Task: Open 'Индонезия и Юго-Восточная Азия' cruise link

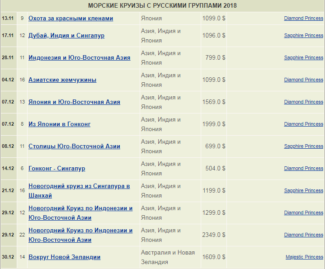Action: (80, 58)
